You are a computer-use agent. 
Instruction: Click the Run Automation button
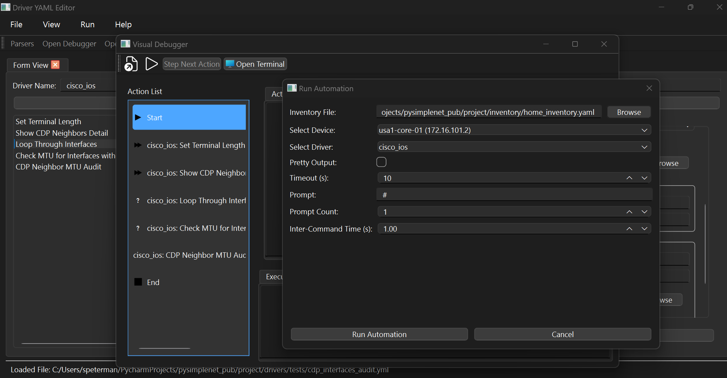pos(379,334)
